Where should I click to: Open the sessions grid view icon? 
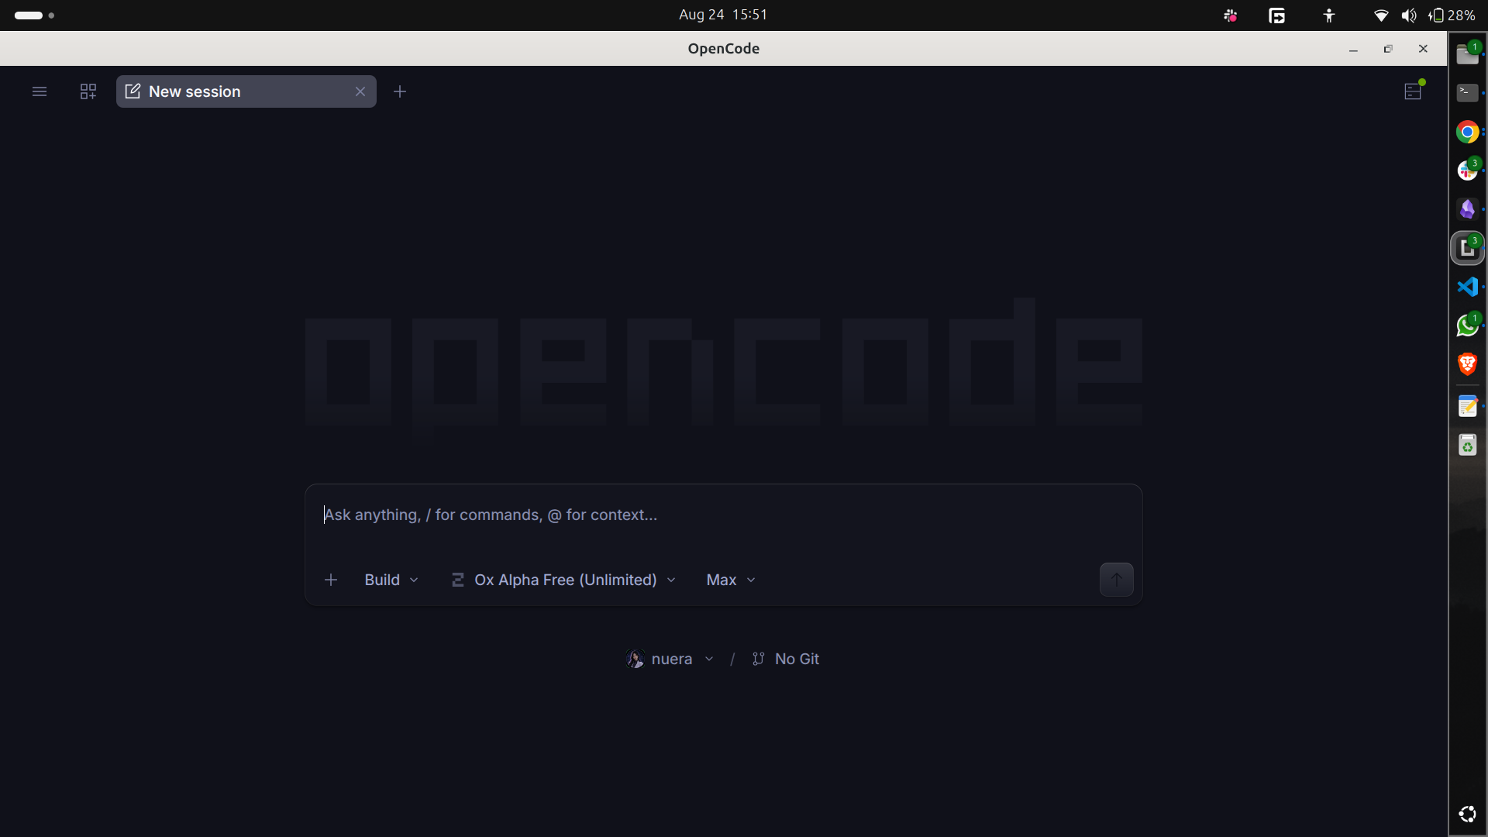tap(88, 91)
